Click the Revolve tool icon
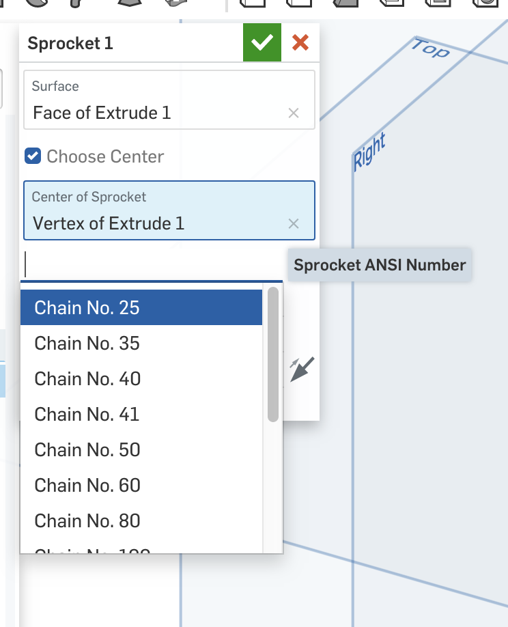The width and height of the screenshot is (508, 627). coord(38,5)
